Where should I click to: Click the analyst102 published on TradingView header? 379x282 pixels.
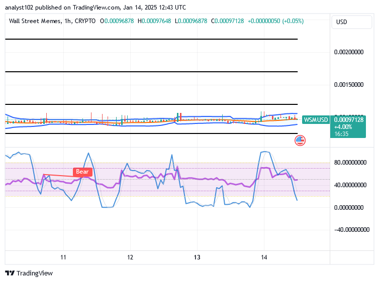click(x=96, y=8)
